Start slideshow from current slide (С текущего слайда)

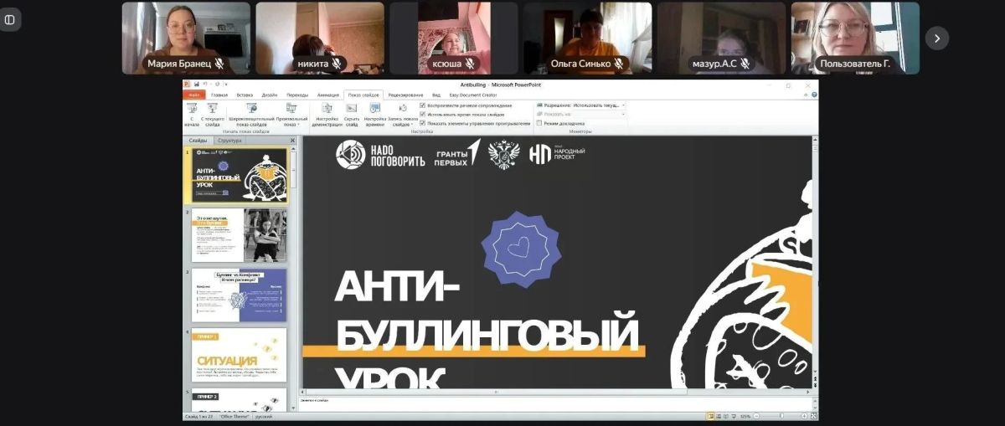click(x=213, y=115)
